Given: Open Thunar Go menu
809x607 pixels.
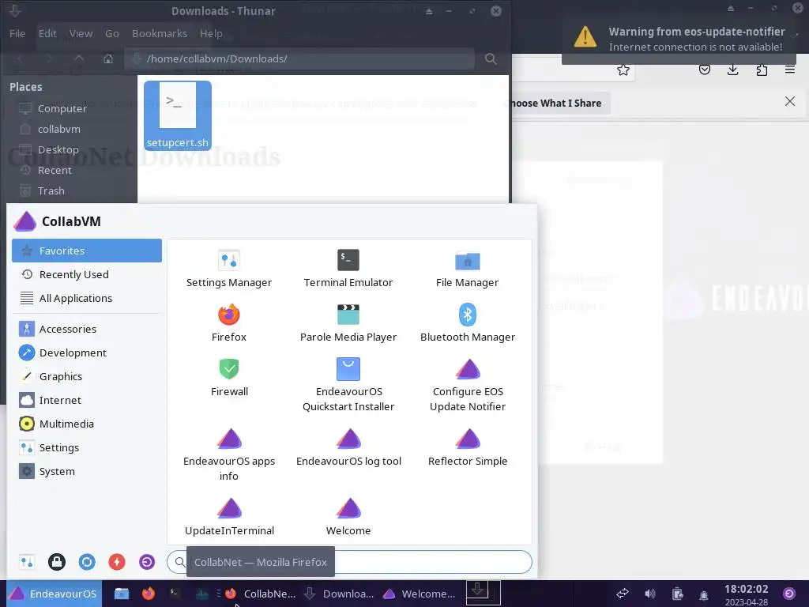Looking at the screenshot, I should (x=112, y=33).
